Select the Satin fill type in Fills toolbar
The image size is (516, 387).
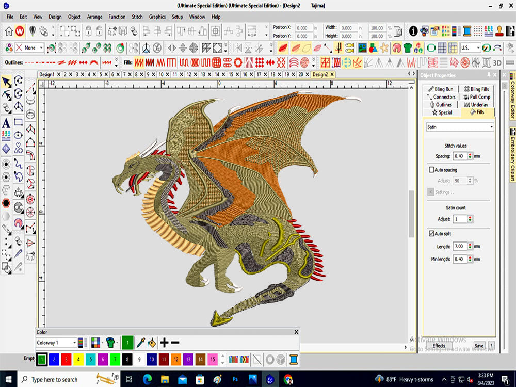tap(139, 63)
